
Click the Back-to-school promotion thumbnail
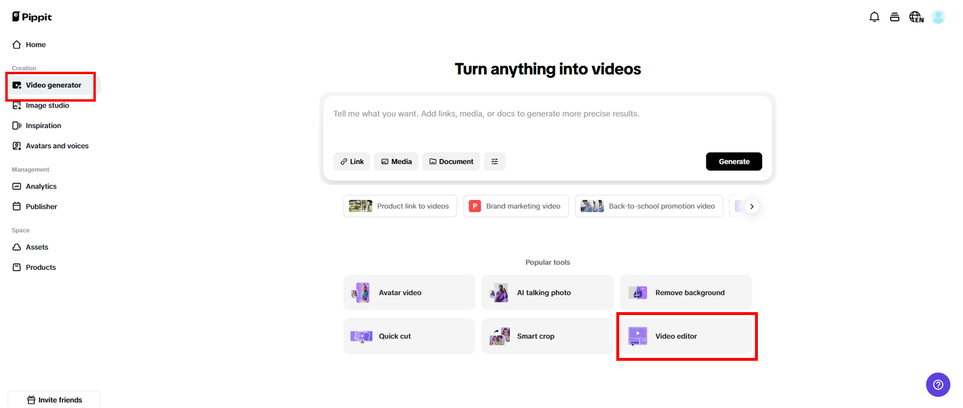pyautogui.click(x=592, y=206)
